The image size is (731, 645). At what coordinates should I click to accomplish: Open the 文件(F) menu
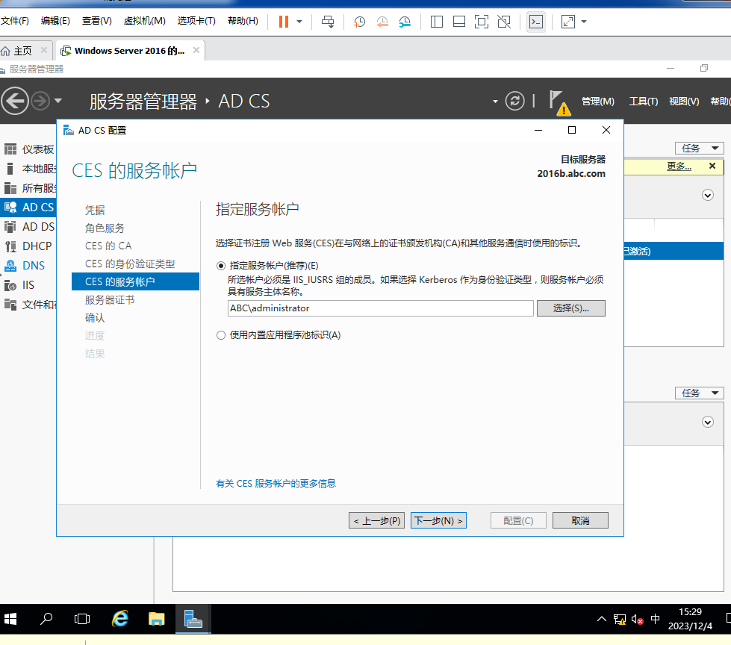tap(14, 21)
